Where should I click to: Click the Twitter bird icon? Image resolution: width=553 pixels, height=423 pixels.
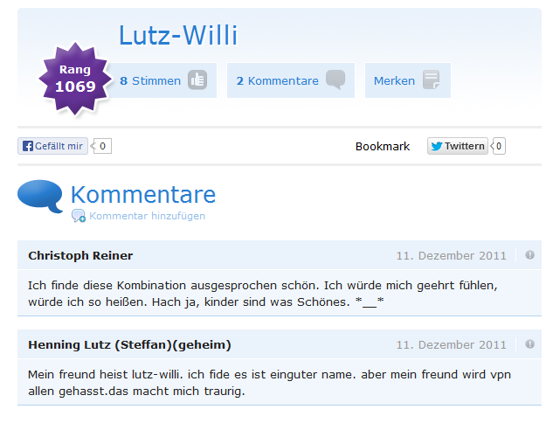click(x=436, y=146)
